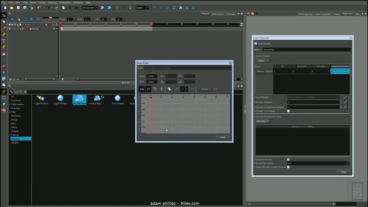Select the Pencil tool in Tools toolbar

(4, 34)
